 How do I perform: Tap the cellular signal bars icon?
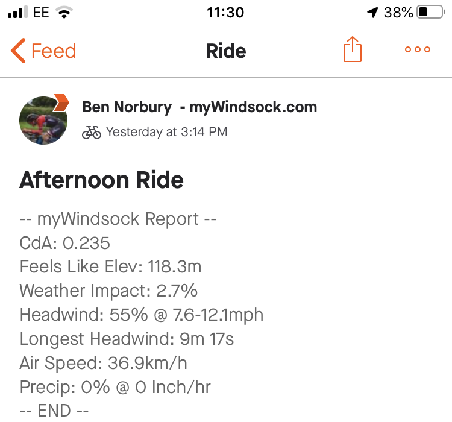coord(18,13)
